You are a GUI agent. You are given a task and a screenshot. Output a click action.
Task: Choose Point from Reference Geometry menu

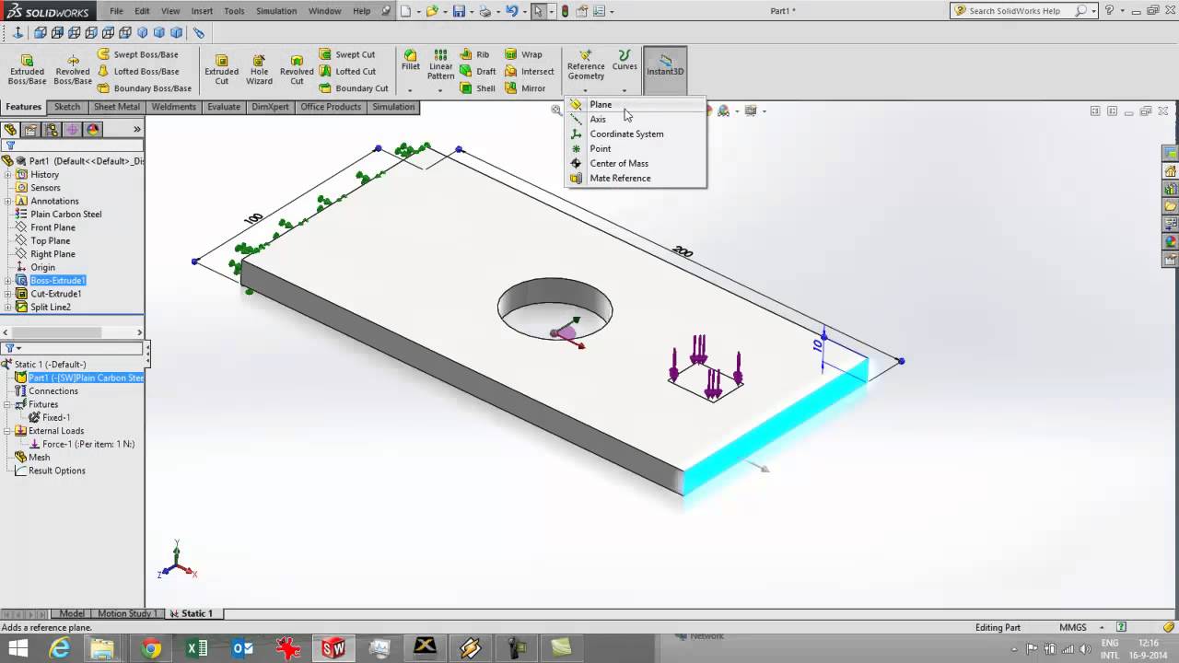(636, 148)
